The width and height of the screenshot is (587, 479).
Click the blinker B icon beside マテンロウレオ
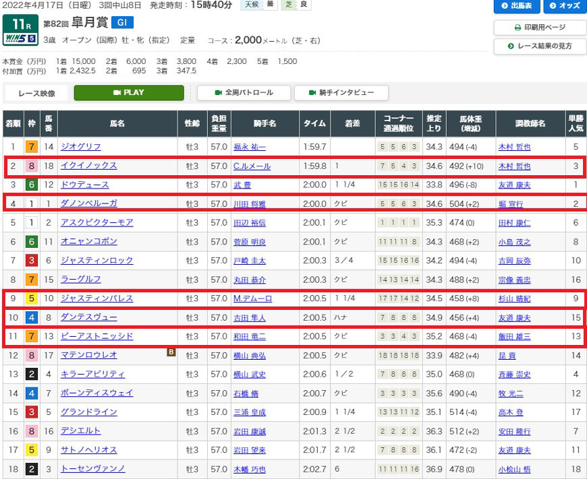[x=171, y=351]
